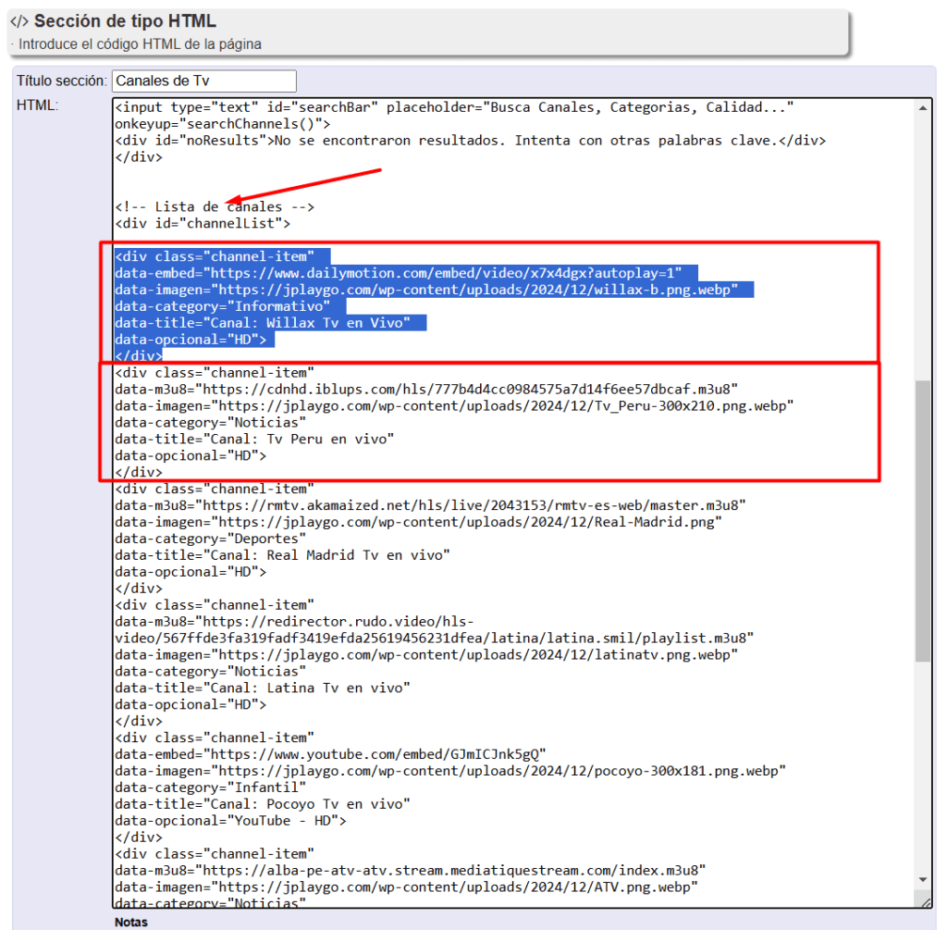
Task: Click the textarea resize handle corner
Action: (x=925, y=901)
